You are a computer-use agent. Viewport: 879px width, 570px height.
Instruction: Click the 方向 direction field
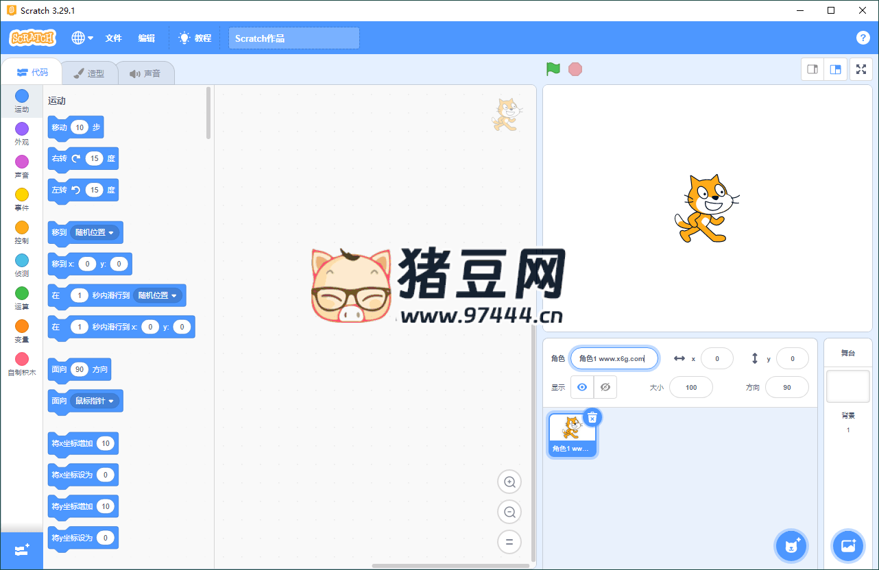pyautogui.click(x=787, y=387)
